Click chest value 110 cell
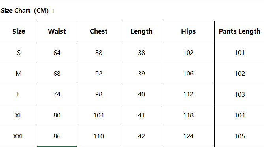 [x=98, y=136]
